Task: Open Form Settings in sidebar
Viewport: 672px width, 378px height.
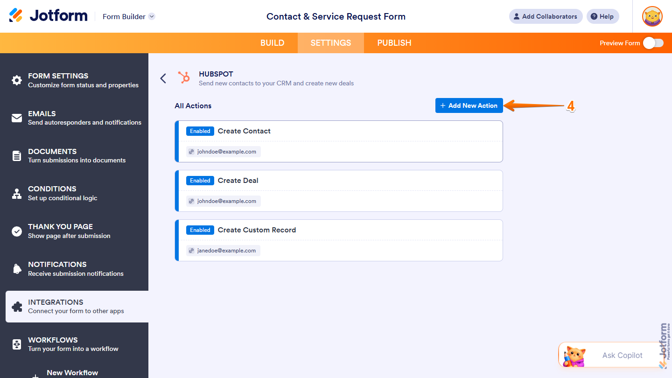Action: pyautogui.click(x=74, y=80)
